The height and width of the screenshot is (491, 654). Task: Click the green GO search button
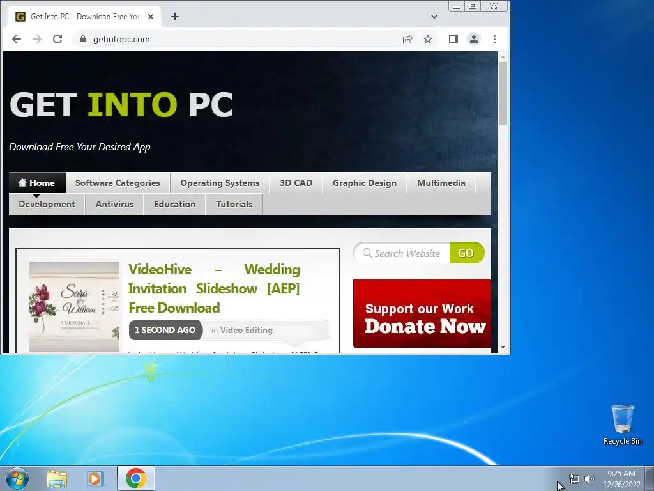pos(466,253)
